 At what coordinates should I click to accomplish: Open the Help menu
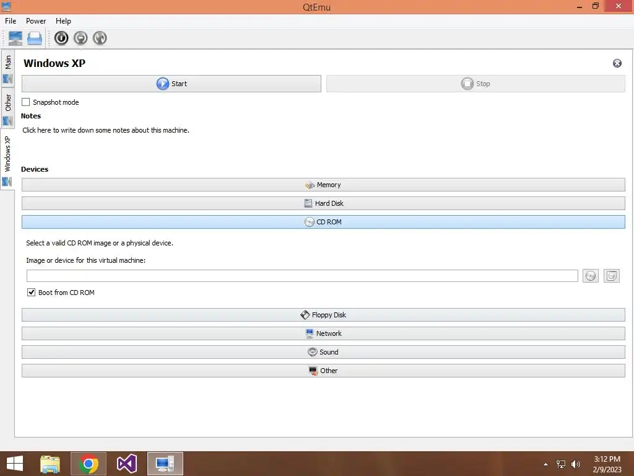63,21
